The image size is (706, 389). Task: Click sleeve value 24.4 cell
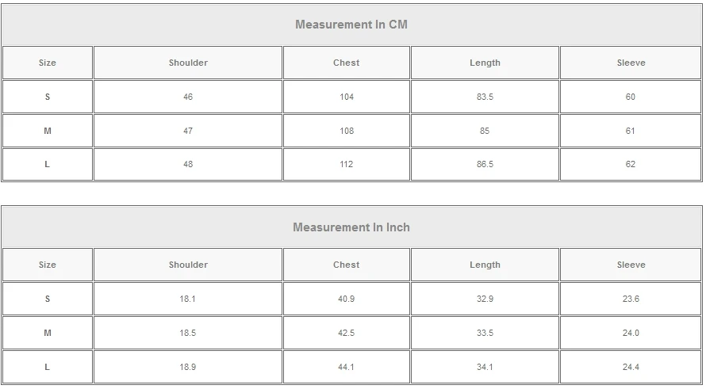coord(631,367)
